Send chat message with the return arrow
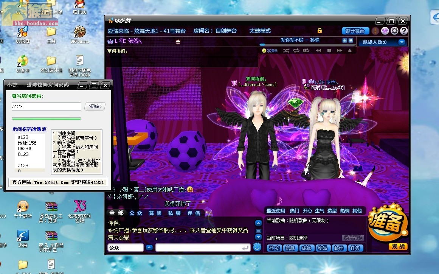Image resolution: width=439 pixels, height=274 pixels. tap(245, 248)
